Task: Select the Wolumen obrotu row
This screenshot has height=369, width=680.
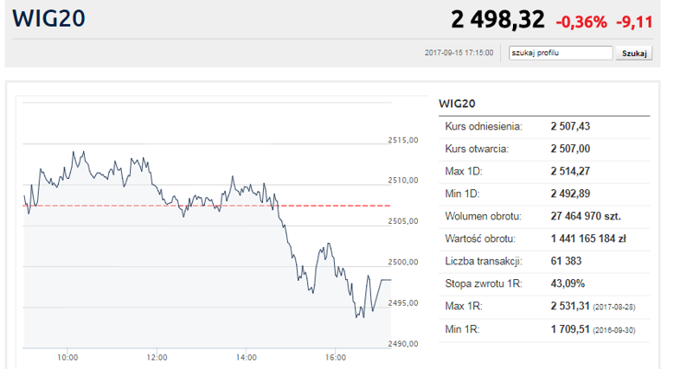Action: (x=544, y=217)
